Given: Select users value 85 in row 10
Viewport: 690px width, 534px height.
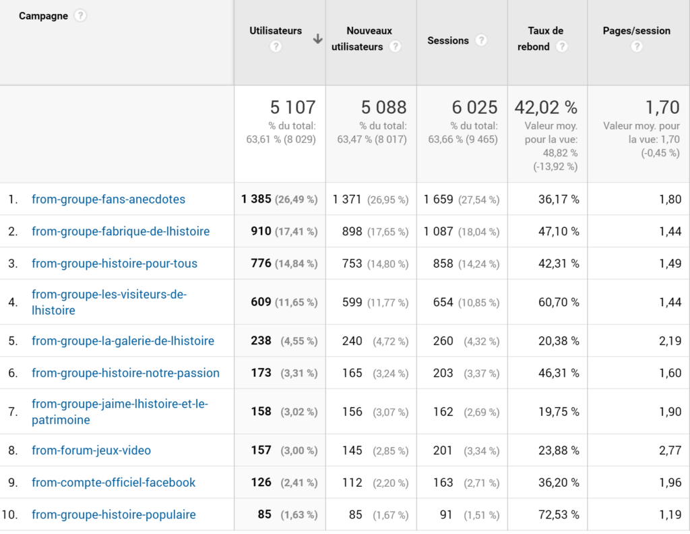Looking at the screenshot, I should point(264,515).
